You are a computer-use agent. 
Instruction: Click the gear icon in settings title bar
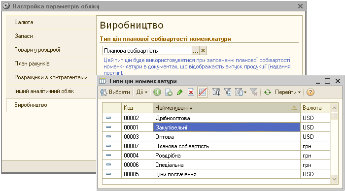[6, 6]
